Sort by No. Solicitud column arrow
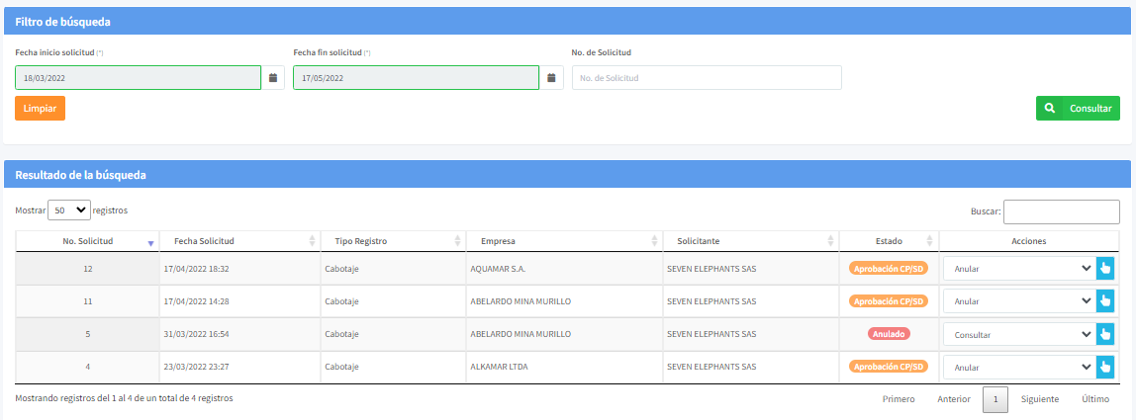The width and height of the screenshot is (1136, 420). click(150, 242)
